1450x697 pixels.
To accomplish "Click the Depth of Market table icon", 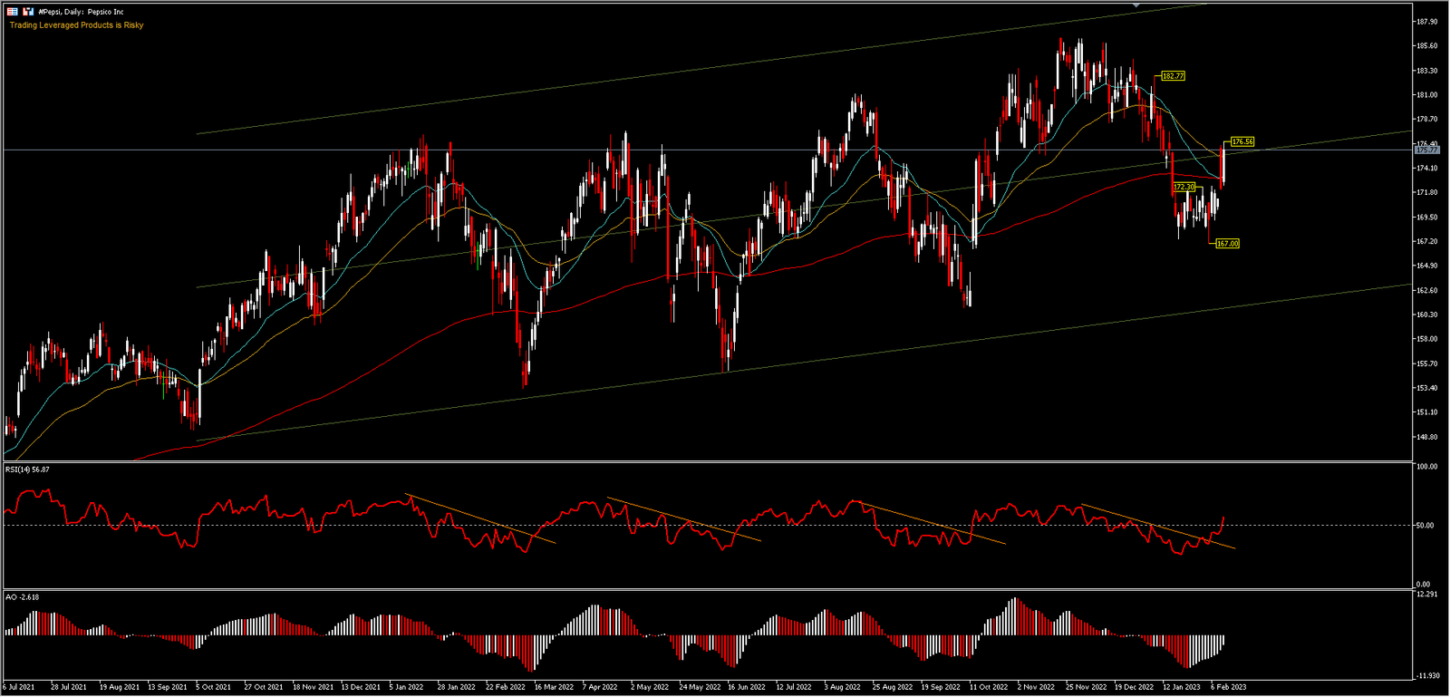I will coord(13,12).
